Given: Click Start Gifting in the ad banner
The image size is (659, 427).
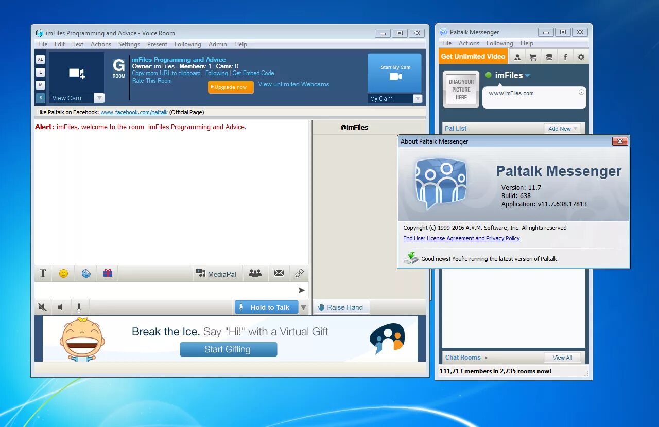Looking at the screenshot, I should [x=228, y=349].
